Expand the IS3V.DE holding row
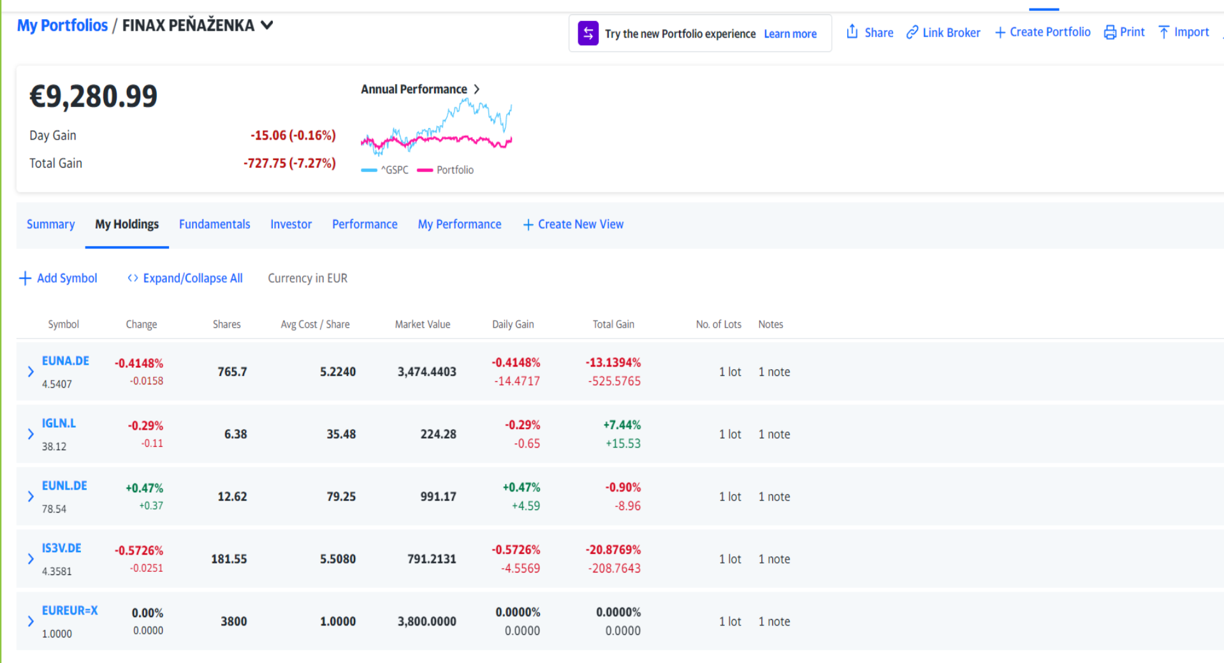 point(31,559)
